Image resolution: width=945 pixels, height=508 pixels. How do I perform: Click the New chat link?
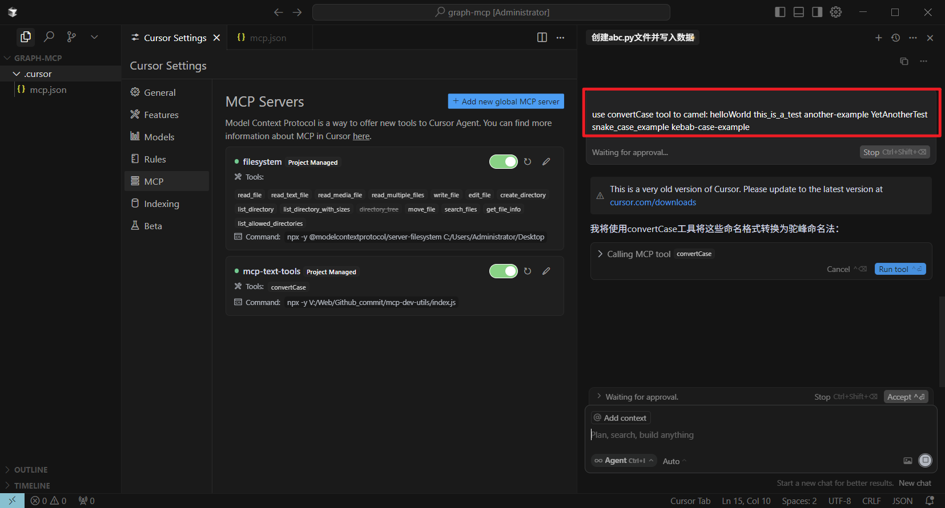coord(915,483)
